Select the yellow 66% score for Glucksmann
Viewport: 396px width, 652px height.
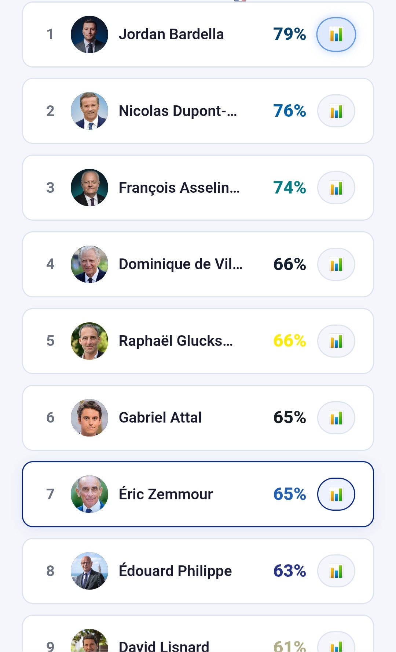click(x=289, y=341)
